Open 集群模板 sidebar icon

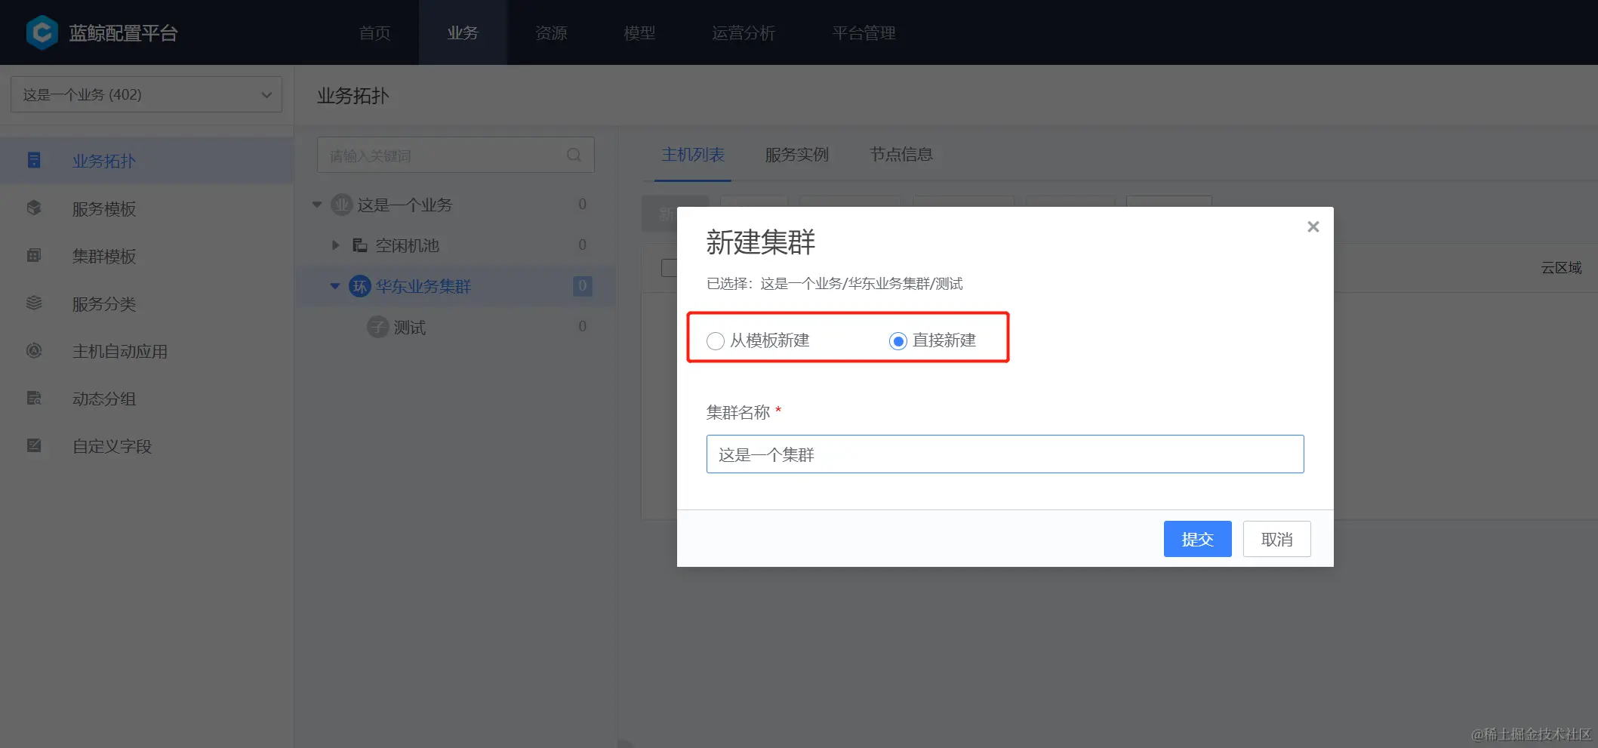[34, 255]
